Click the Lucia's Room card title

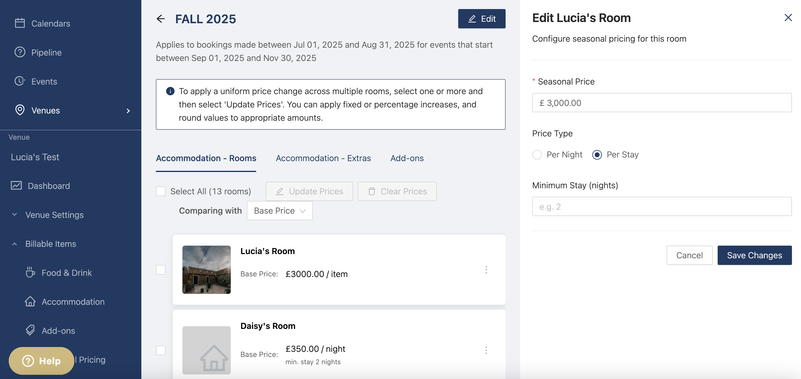267,251
